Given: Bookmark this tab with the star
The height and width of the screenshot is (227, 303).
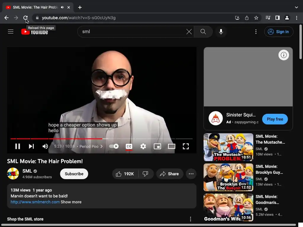Looking at the screenshot, I should point(256,18).
